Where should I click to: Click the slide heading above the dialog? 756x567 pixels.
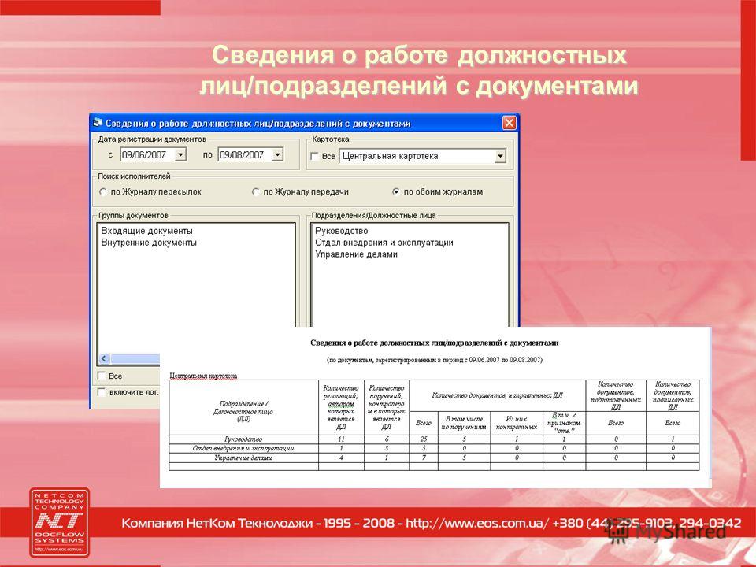pos(419,70)
